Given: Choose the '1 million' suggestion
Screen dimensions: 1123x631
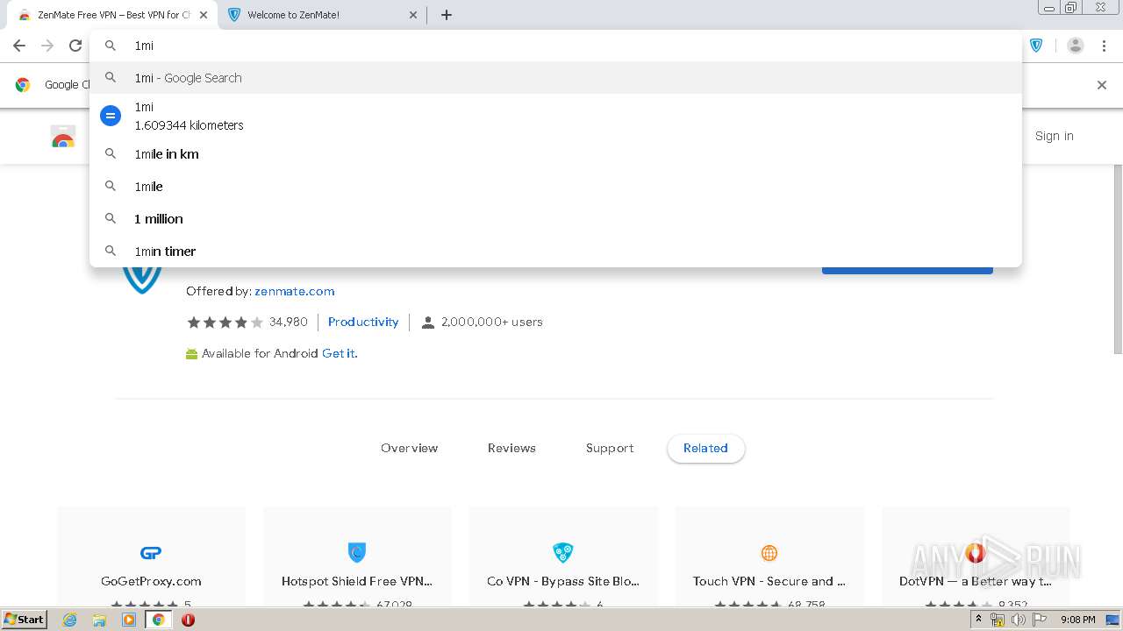Looking at the screenshot, I should (x=555, y=219).
